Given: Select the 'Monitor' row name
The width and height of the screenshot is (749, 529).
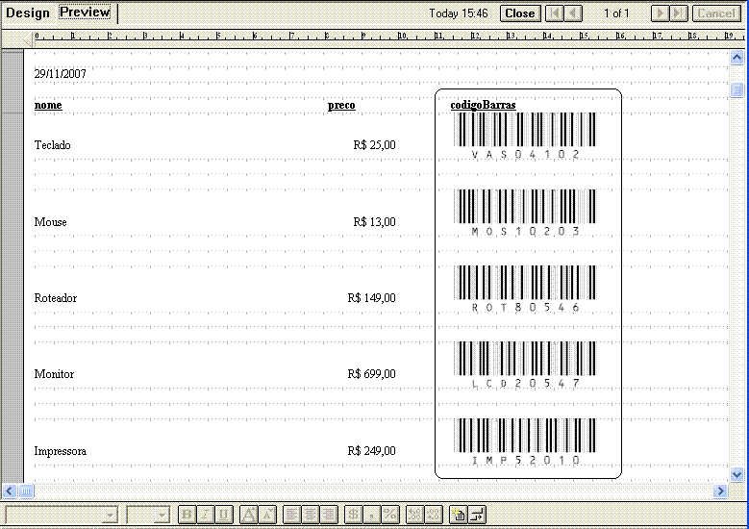Looking at the screenshot, I should coord(54,374).
